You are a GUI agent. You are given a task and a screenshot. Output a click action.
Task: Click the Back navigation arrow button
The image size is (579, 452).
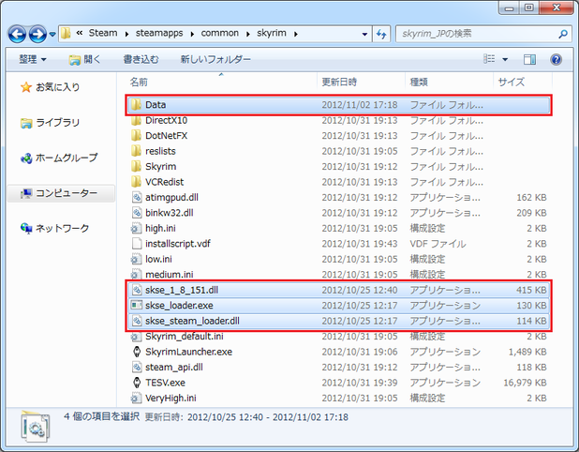coord(17,34)
